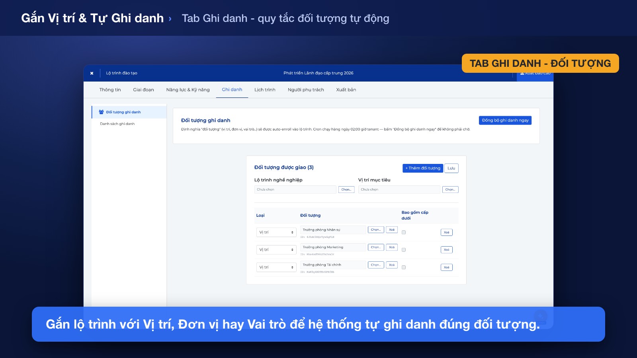This screenshot has width=637, height=358.
Task: Click the Vị trí mục tiêu input field
Action: [399, 190]
